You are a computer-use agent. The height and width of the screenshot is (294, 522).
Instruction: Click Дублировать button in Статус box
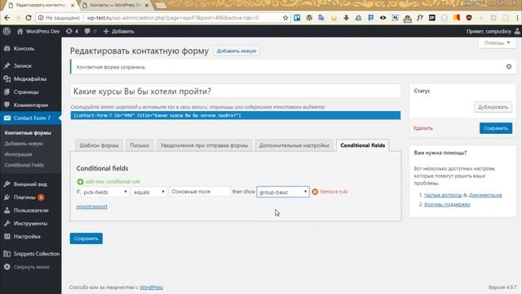(493, 107)
